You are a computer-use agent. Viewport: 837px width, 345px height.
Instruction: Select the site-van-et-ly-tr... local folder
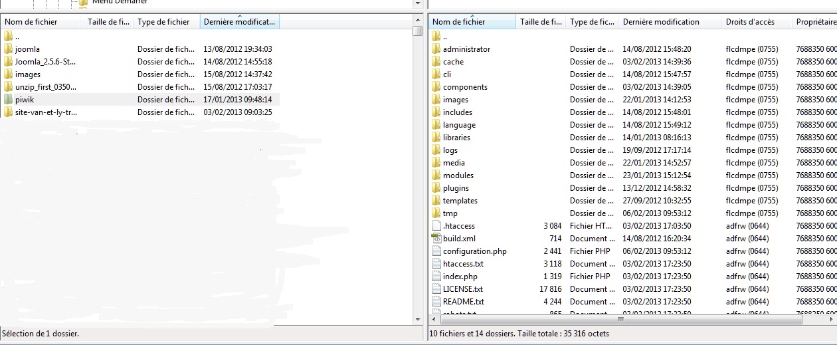pos(46,112)
